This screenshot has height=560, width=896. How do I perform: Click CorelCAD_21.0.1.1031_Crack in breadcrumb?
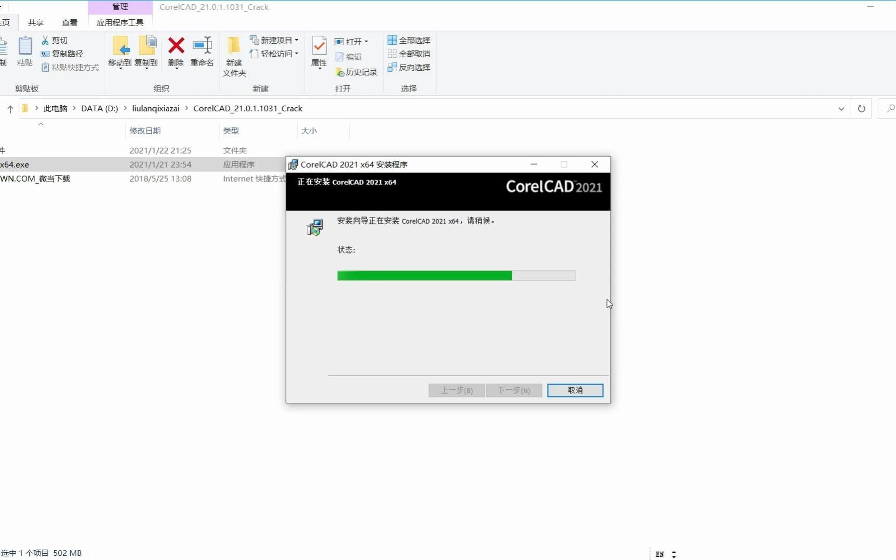click(248, 108)
